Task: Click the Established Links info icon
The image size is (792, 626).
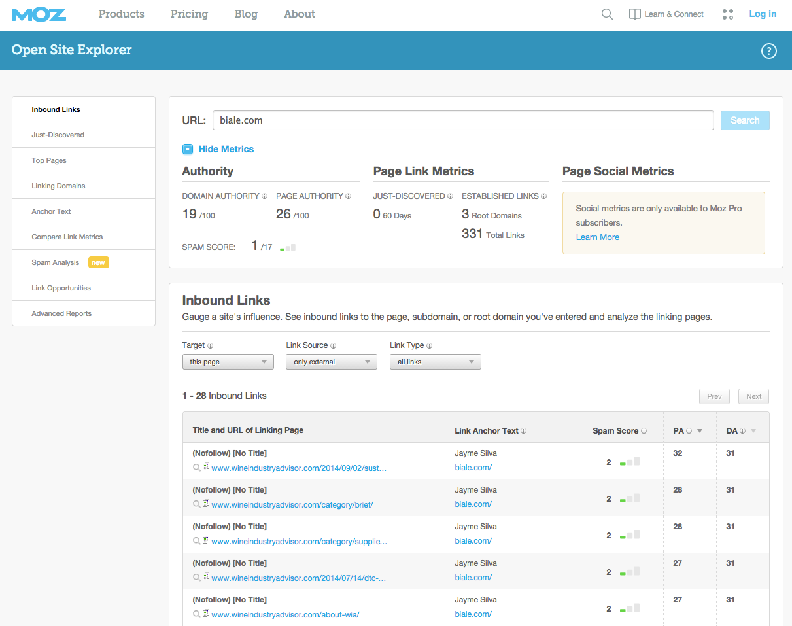Action: (544, 196)
